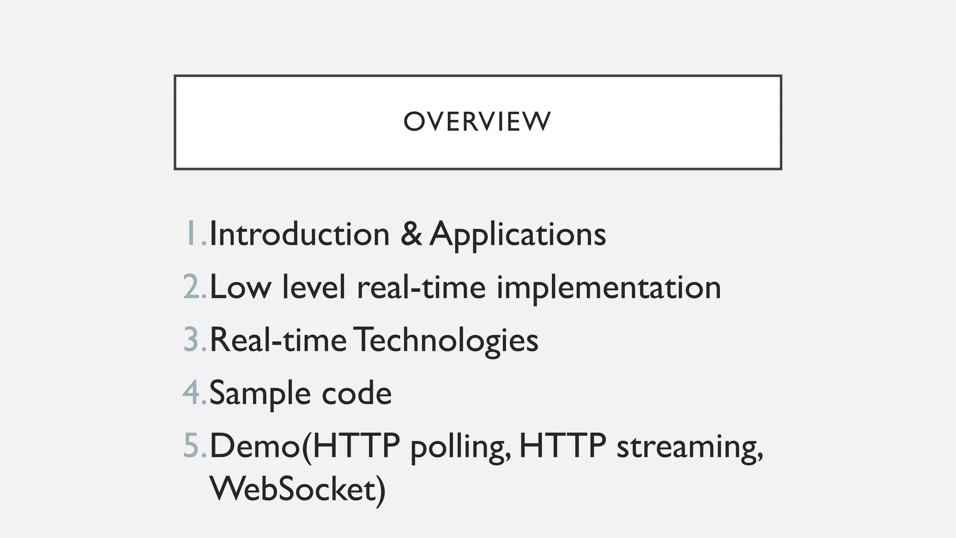The height and width of the screenshot is (538, 956).
Task: Click Real-time in item three
Action: (x=278, y=340)
